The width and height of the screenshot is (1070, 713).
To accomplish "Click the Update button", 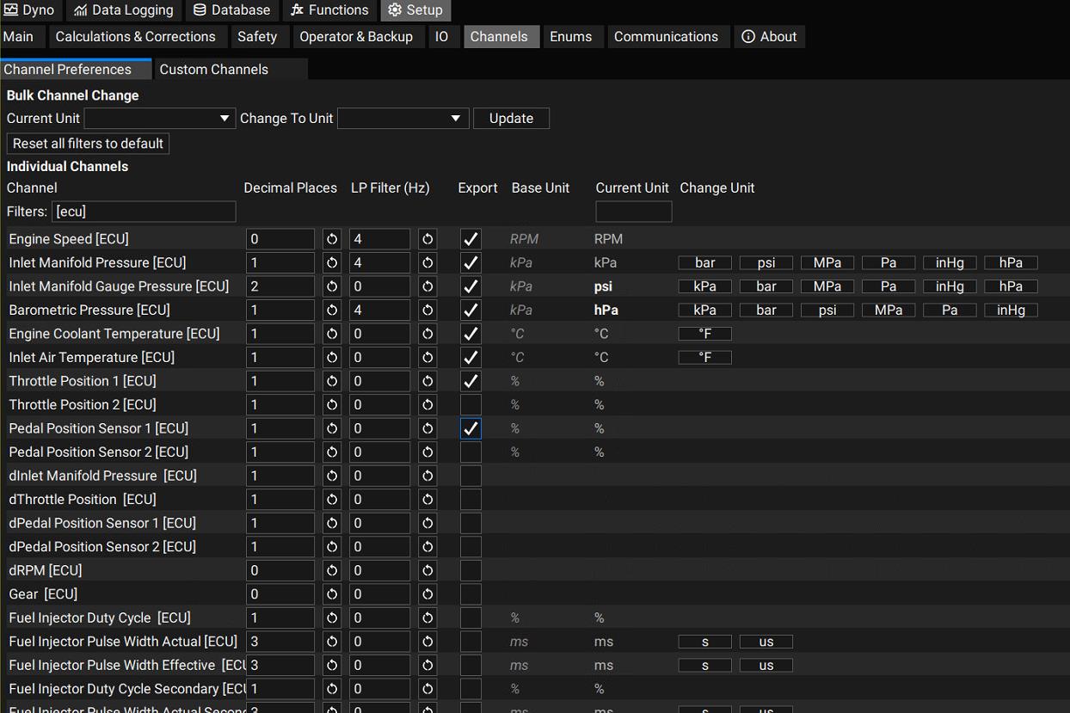I will (511, 119).
